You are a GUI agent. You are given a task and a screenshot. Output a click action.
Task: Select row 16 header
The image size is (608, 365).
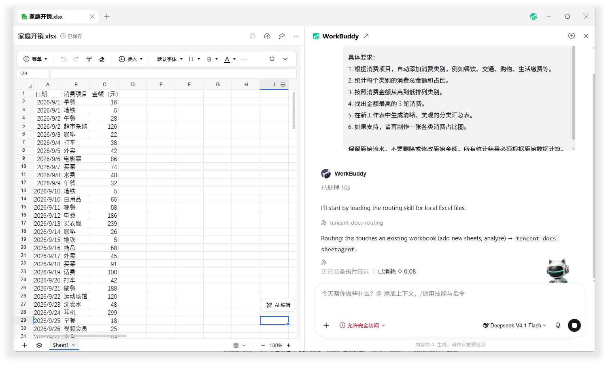tap(23, 215)
